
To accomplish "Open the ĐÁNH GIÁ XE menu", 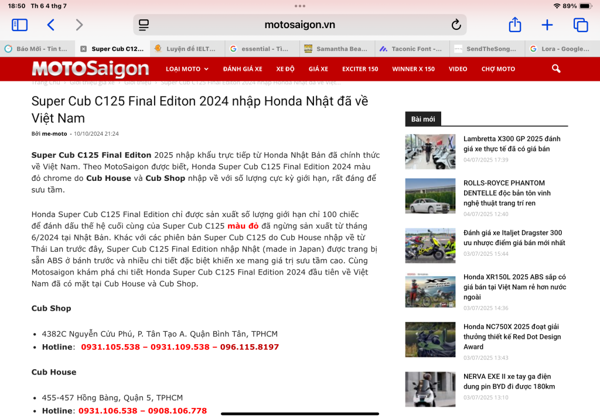I will 243,69.
